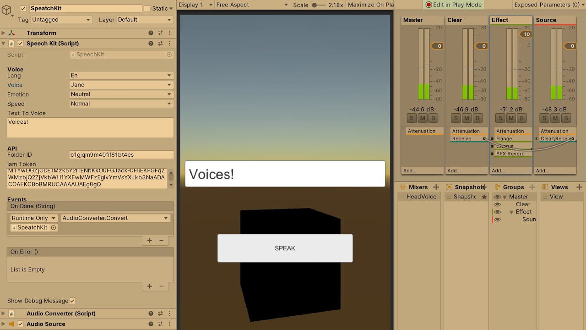Mute the Effect mixer group
This screenshot has height=330, width=586.
pyautogui.click(x=510, y=118)
